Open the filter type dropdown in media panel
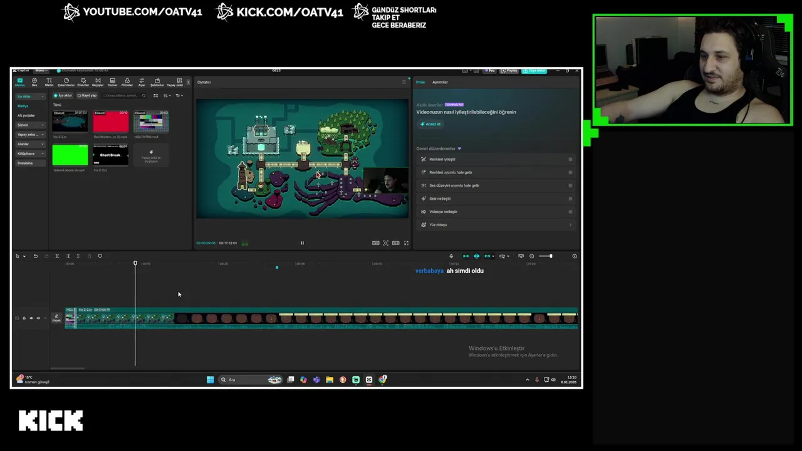This screenshot has height=451, width=802. pos(179,96)
